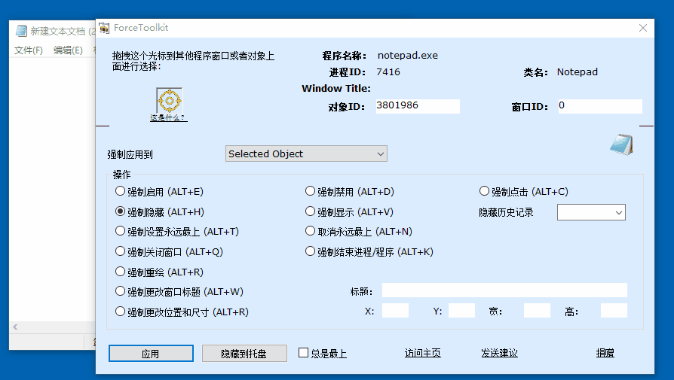Click the notepad program icon on the right
Image resolution: width=674 pixels, height=380 pixels.
point(621,144)
